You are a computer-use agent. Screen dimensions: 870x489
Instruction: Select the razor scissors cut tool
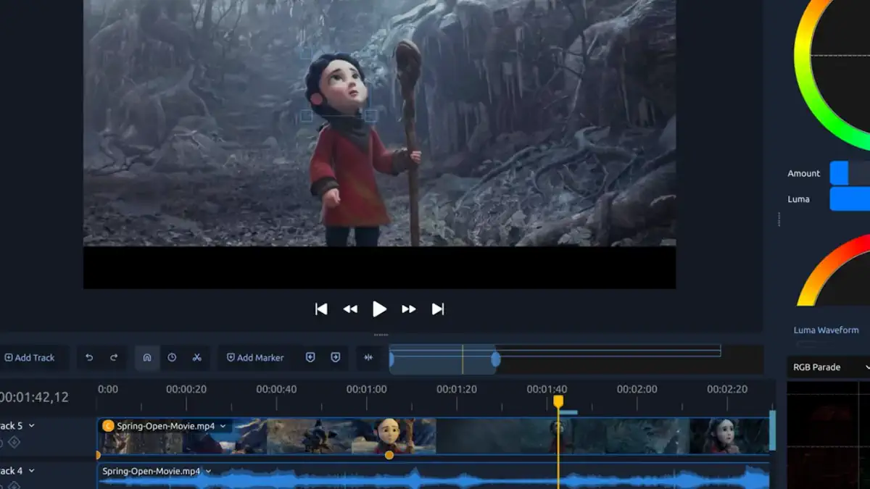click(196, 358)
